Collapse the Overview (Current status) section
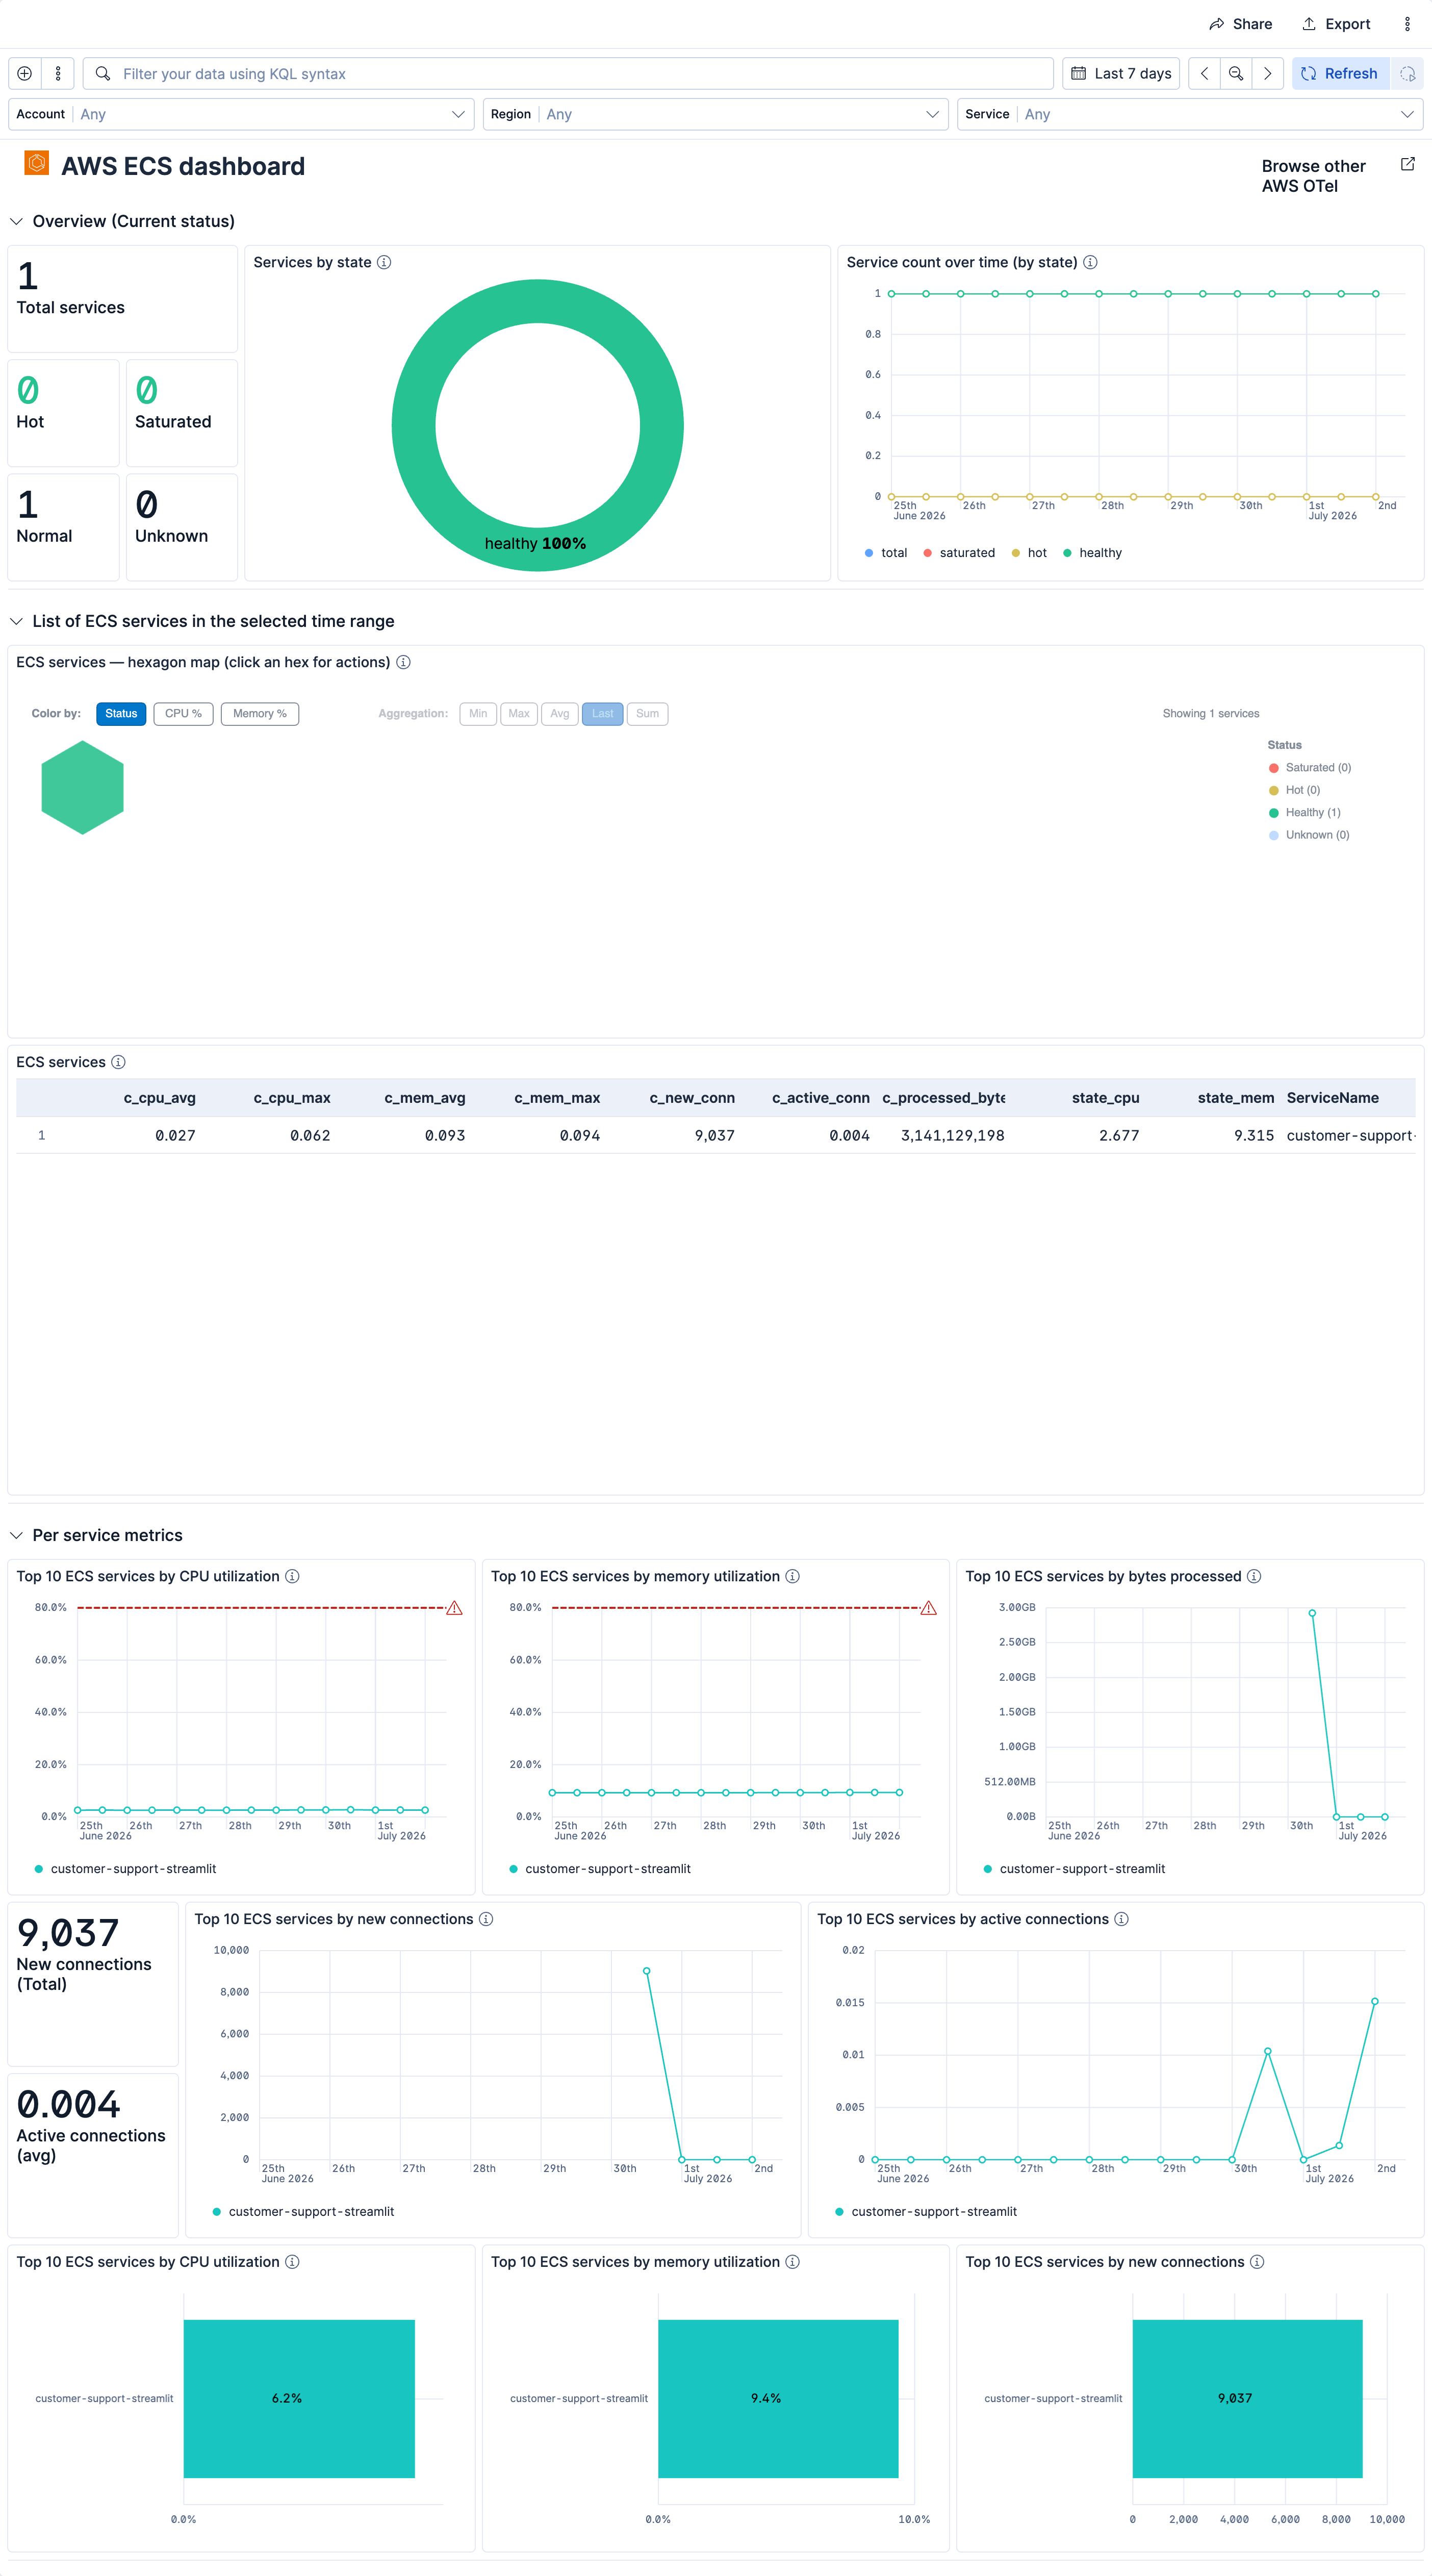The width and height of the screenshot is (1432, 2576). pos(16,221)
